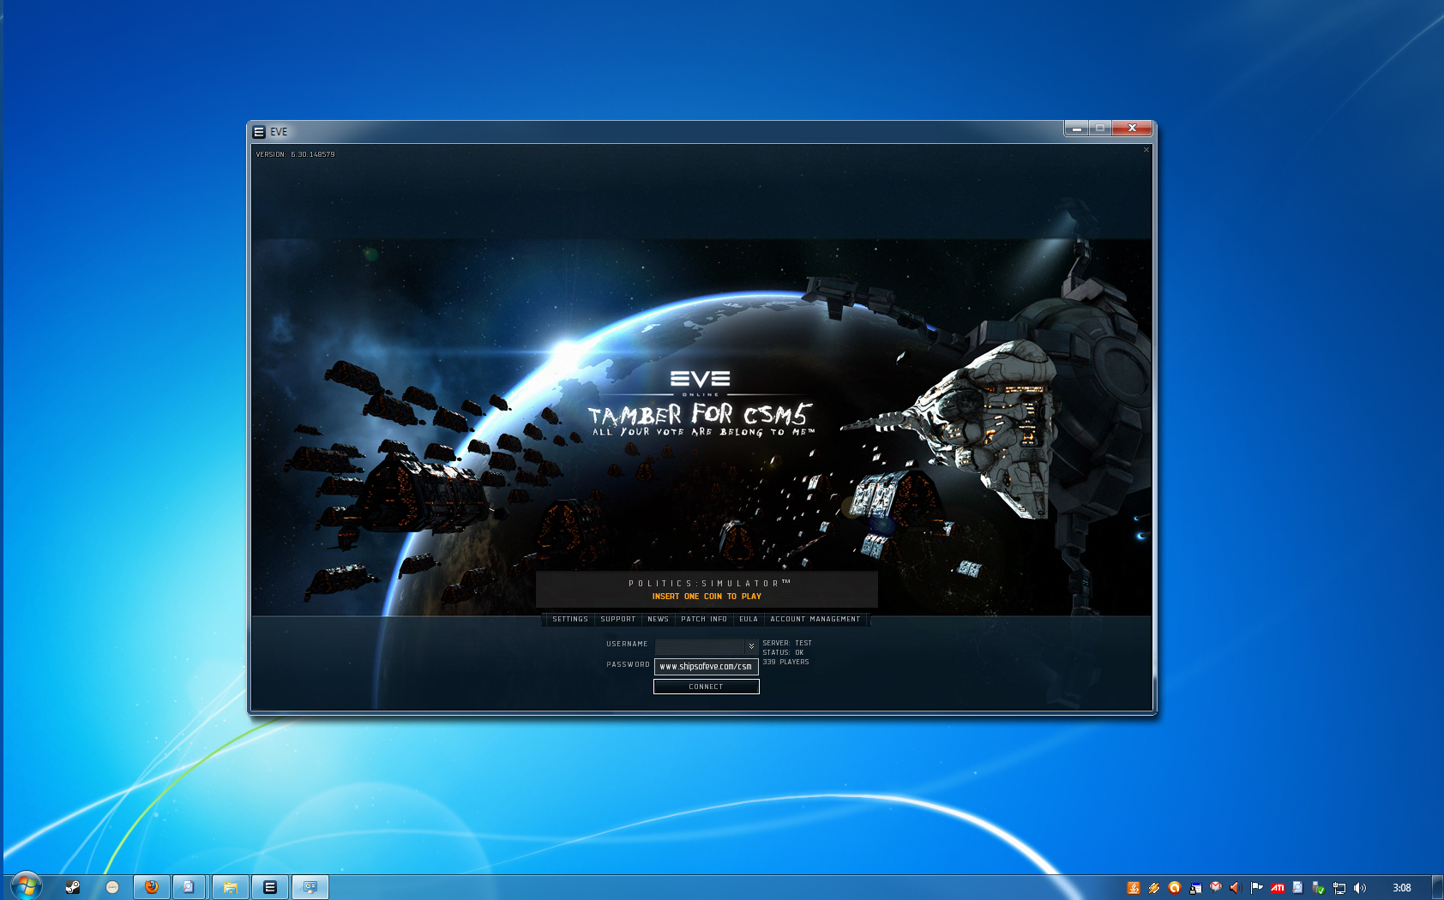
Task: Click the document magnifier tray icon
Action: click(1298, 888)
